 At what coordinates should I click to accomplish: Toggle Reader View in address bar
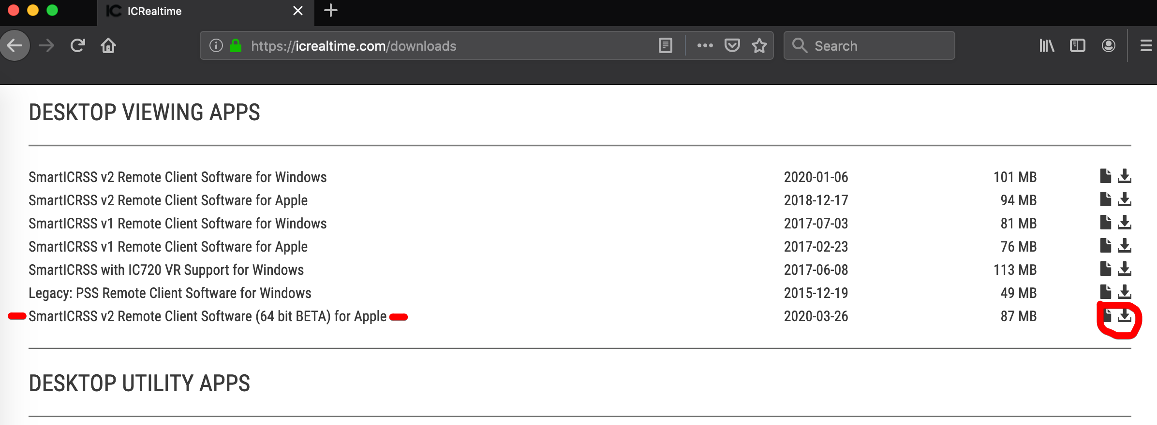coord(666,45)
